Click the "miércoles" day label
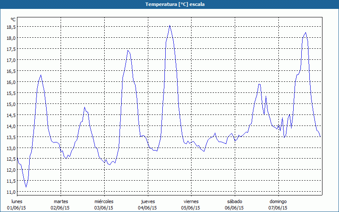The width and height of the screenshot is (339, 212). tap(104, 201)
